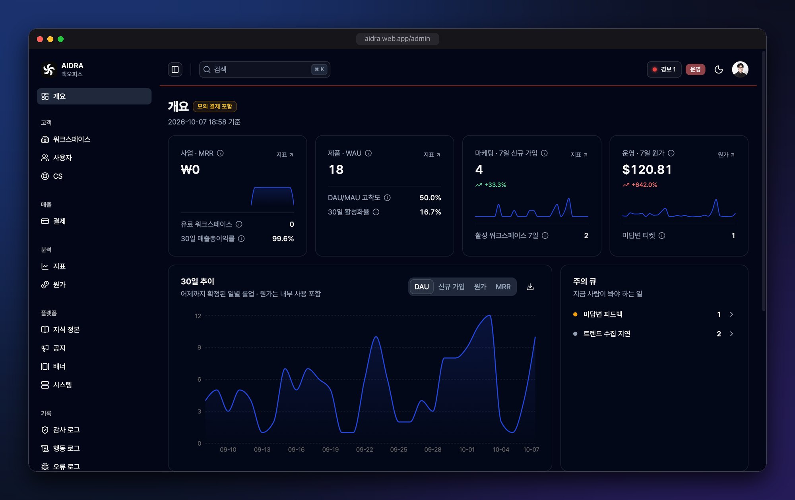Switch chart to 신규 가입 tab
Viewport: 795px width, 500px height.
(451, 287)
